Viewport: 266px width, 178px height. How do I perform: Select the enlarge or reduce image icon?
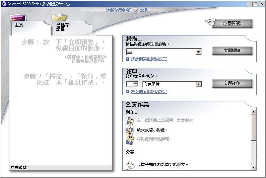[130, 130]
